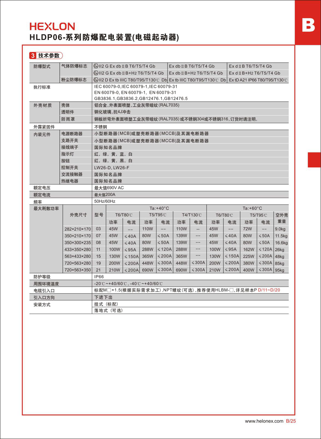Click the 钢化玻璃,抗4J冲击 cell
This screenshot has height=439, width=321.
(x=112, y=112)
